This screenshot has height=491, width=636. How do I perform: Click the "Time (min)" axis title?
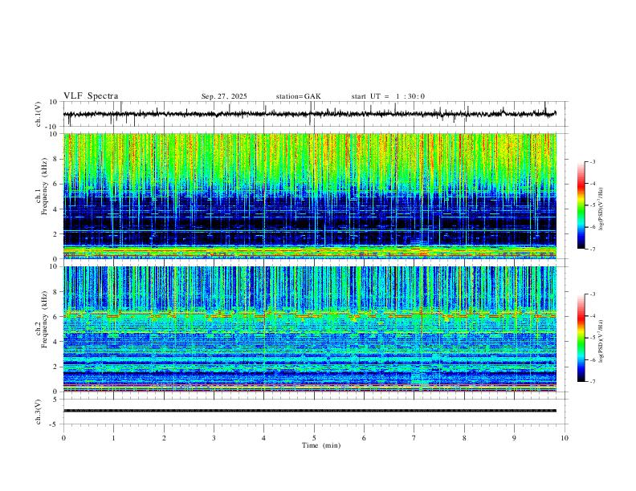(x=321, y=445)
